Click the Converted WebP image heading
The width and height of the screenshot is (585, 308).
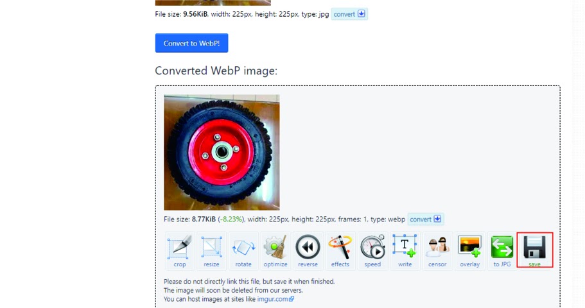point(216,71)
